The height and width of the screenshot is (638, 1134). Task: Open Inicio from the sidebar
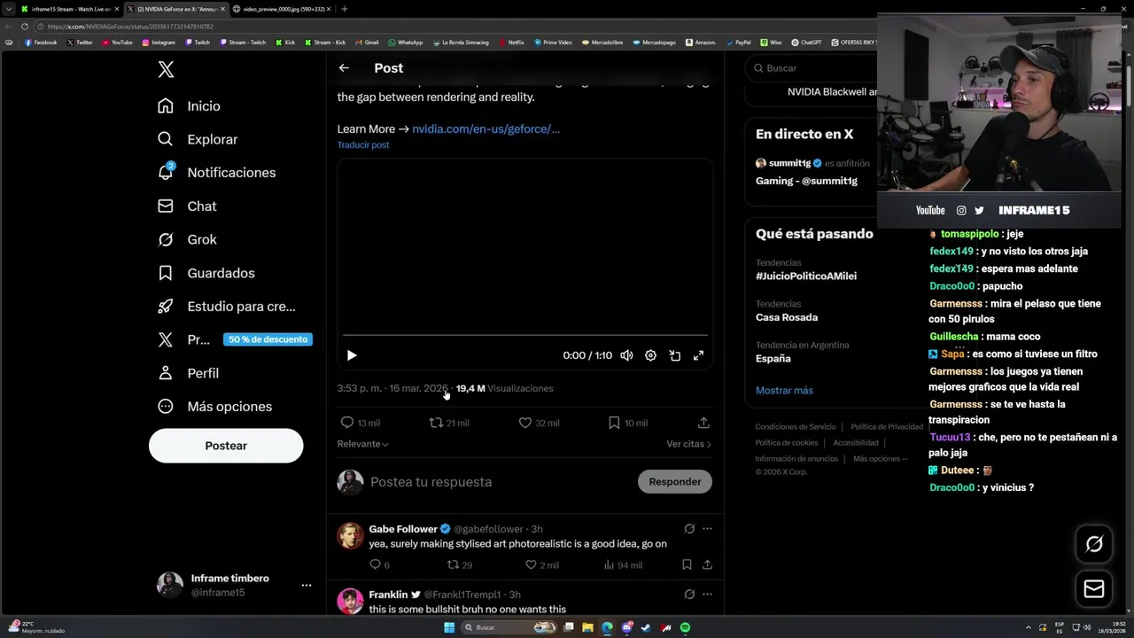(189, 106)
